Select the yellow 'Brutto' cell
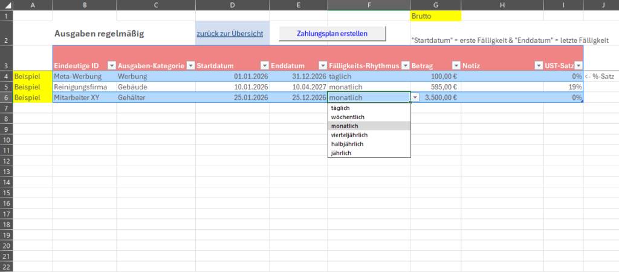The width and height of the screenshot is (619, 272). pos(435,16)
